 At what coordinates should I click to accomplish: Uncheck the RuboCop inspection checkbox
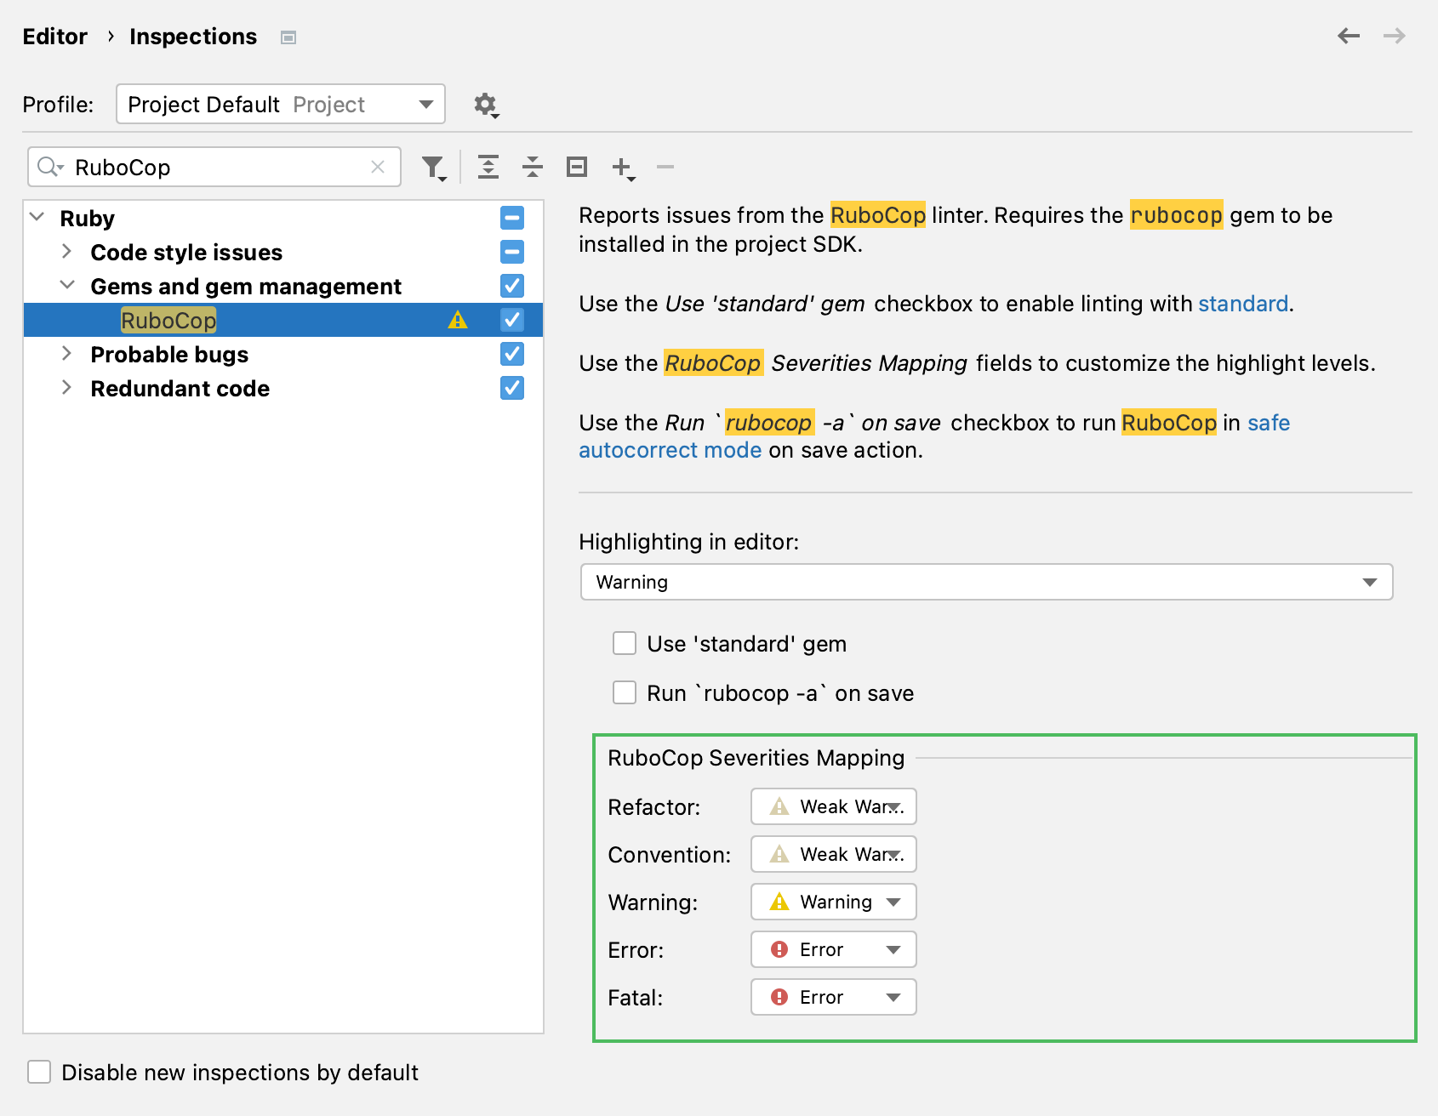click(512, 320)
